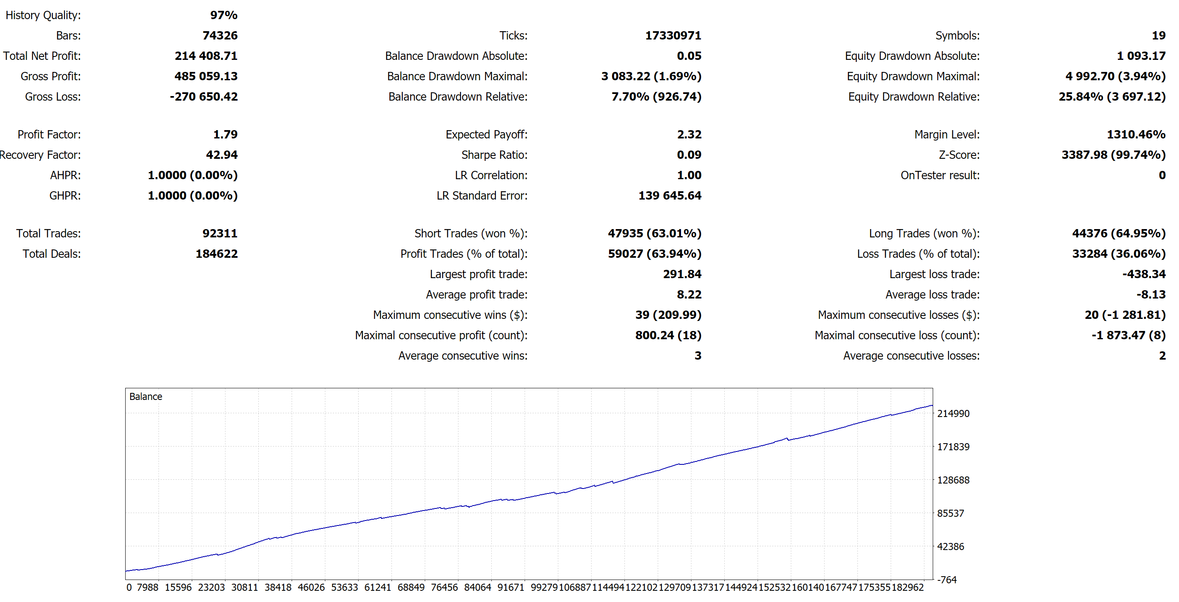Select the Short Trades won percentage value
The width and height of the screenshot is (1179, 602).
(x=674, y=234)
